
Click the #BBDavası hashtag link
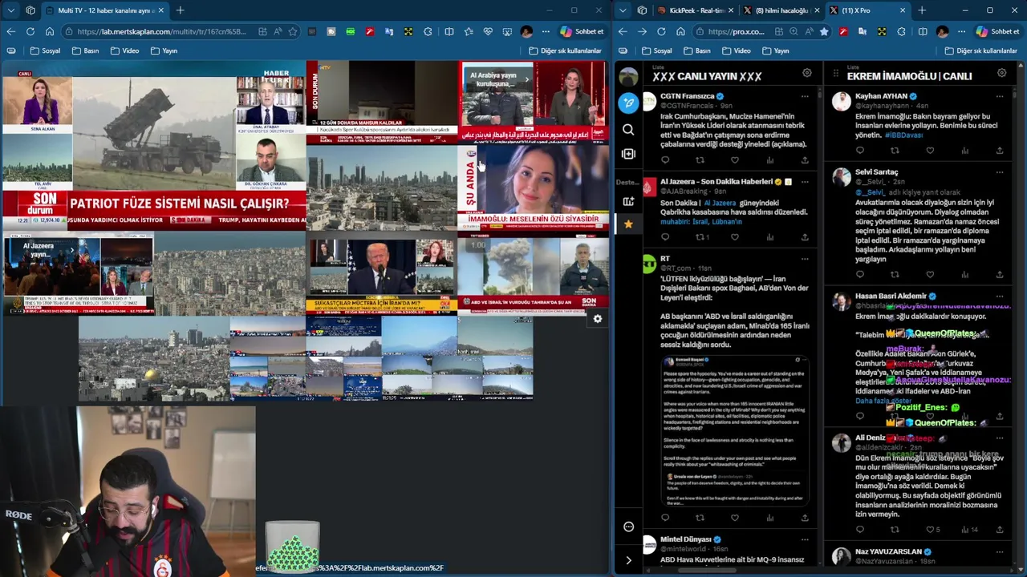tap(903, 135)
